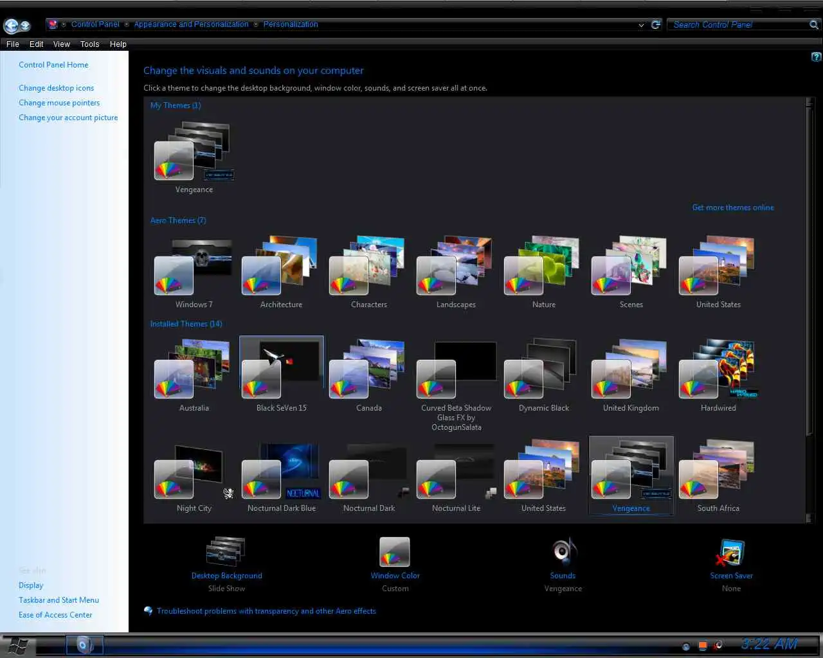
Task: Select the Dynamic Black theme
Action: [x=543, y=376]
